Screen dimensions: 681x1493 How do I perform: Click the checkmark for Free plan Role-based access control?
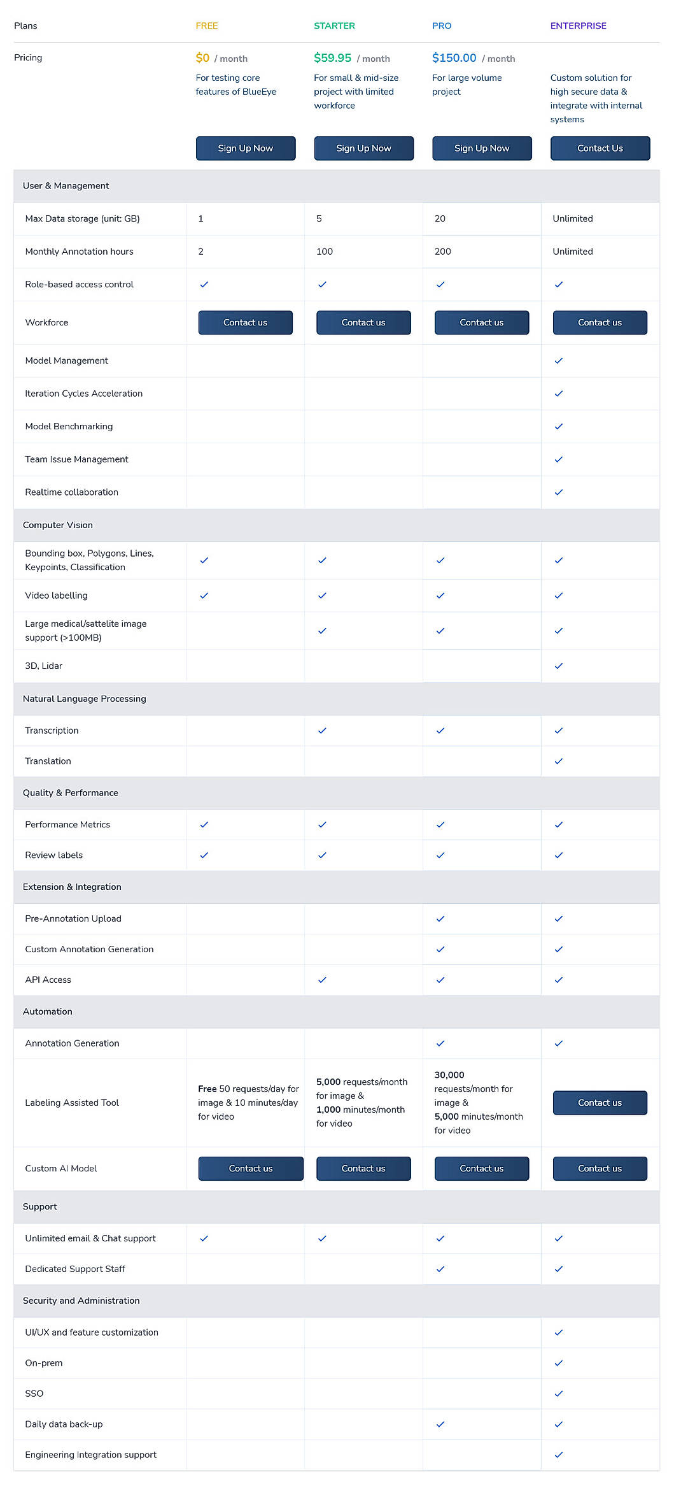(204, 284)
